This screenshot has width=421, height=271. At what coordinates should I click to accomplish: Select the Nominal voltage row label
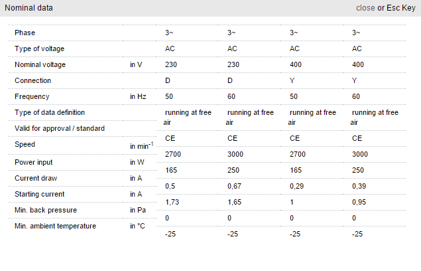[40, 64]
